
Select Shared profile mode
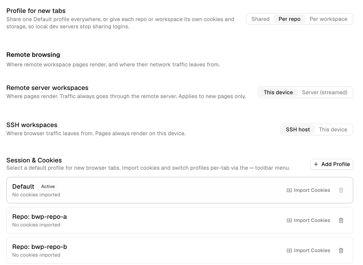(x=260, y=19)
